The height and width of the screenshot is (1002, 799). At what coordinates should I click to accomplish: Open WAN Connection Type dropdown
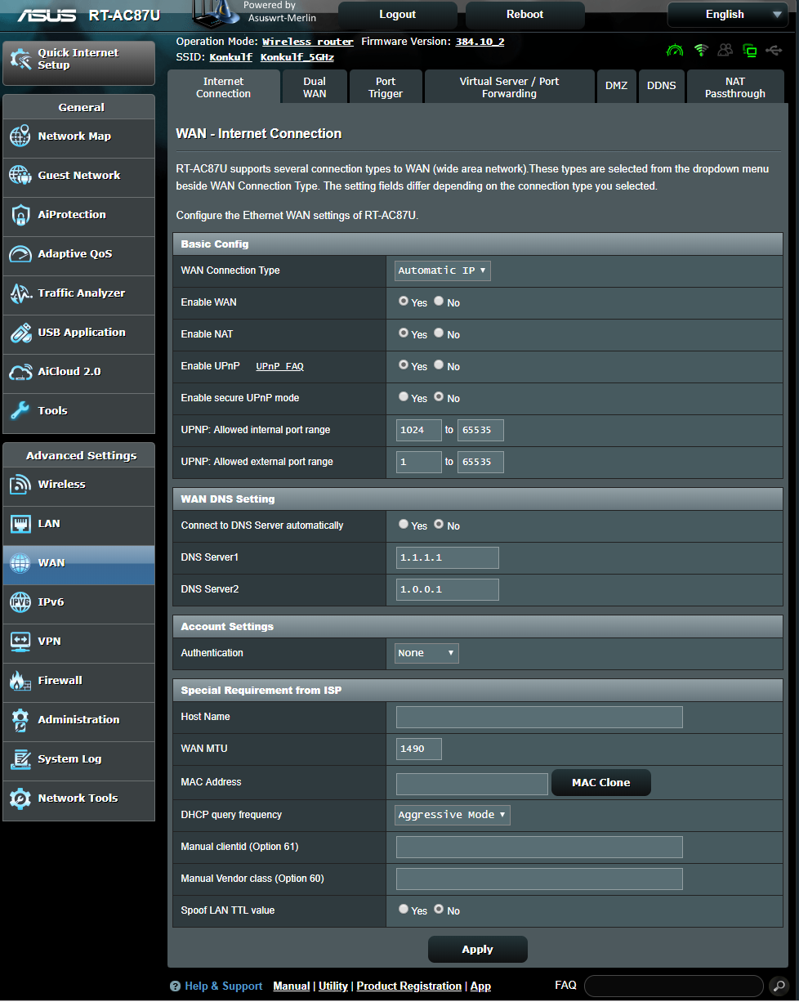tap(443, 271)
